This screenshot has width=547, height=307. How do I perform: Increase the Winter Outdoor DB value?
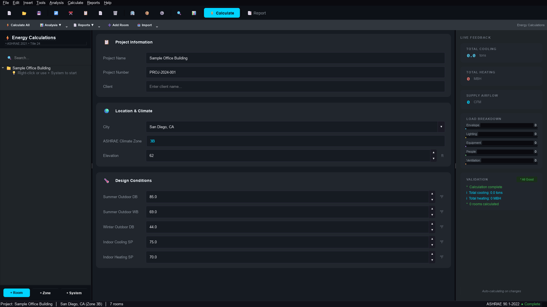(x=432, y=224)
